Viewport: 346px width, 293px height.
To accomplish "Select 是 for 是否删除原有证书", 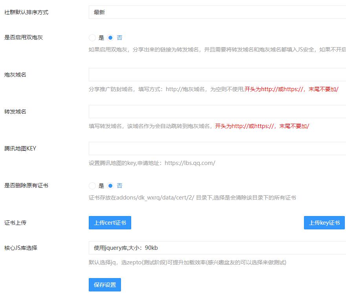I will pos(92,186).
